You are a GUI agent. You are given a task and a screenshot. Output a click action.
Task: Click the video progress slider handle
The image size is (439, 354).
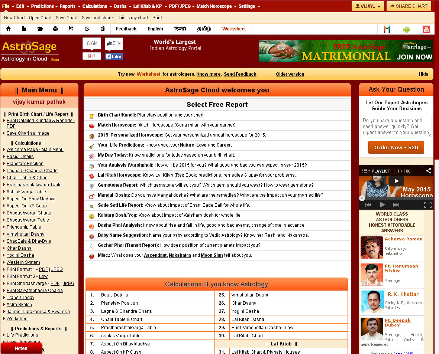(x=362, y=198)
